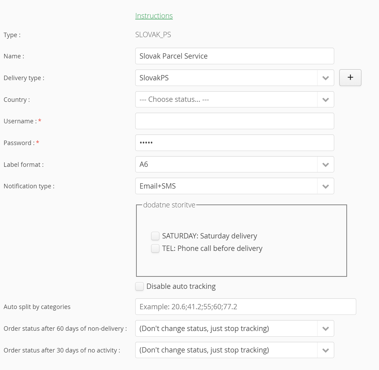Image resolution: width=379 pixels, height=370 pixels.
Task: Add a new delivery type with plus button
Action: point(350,77)
